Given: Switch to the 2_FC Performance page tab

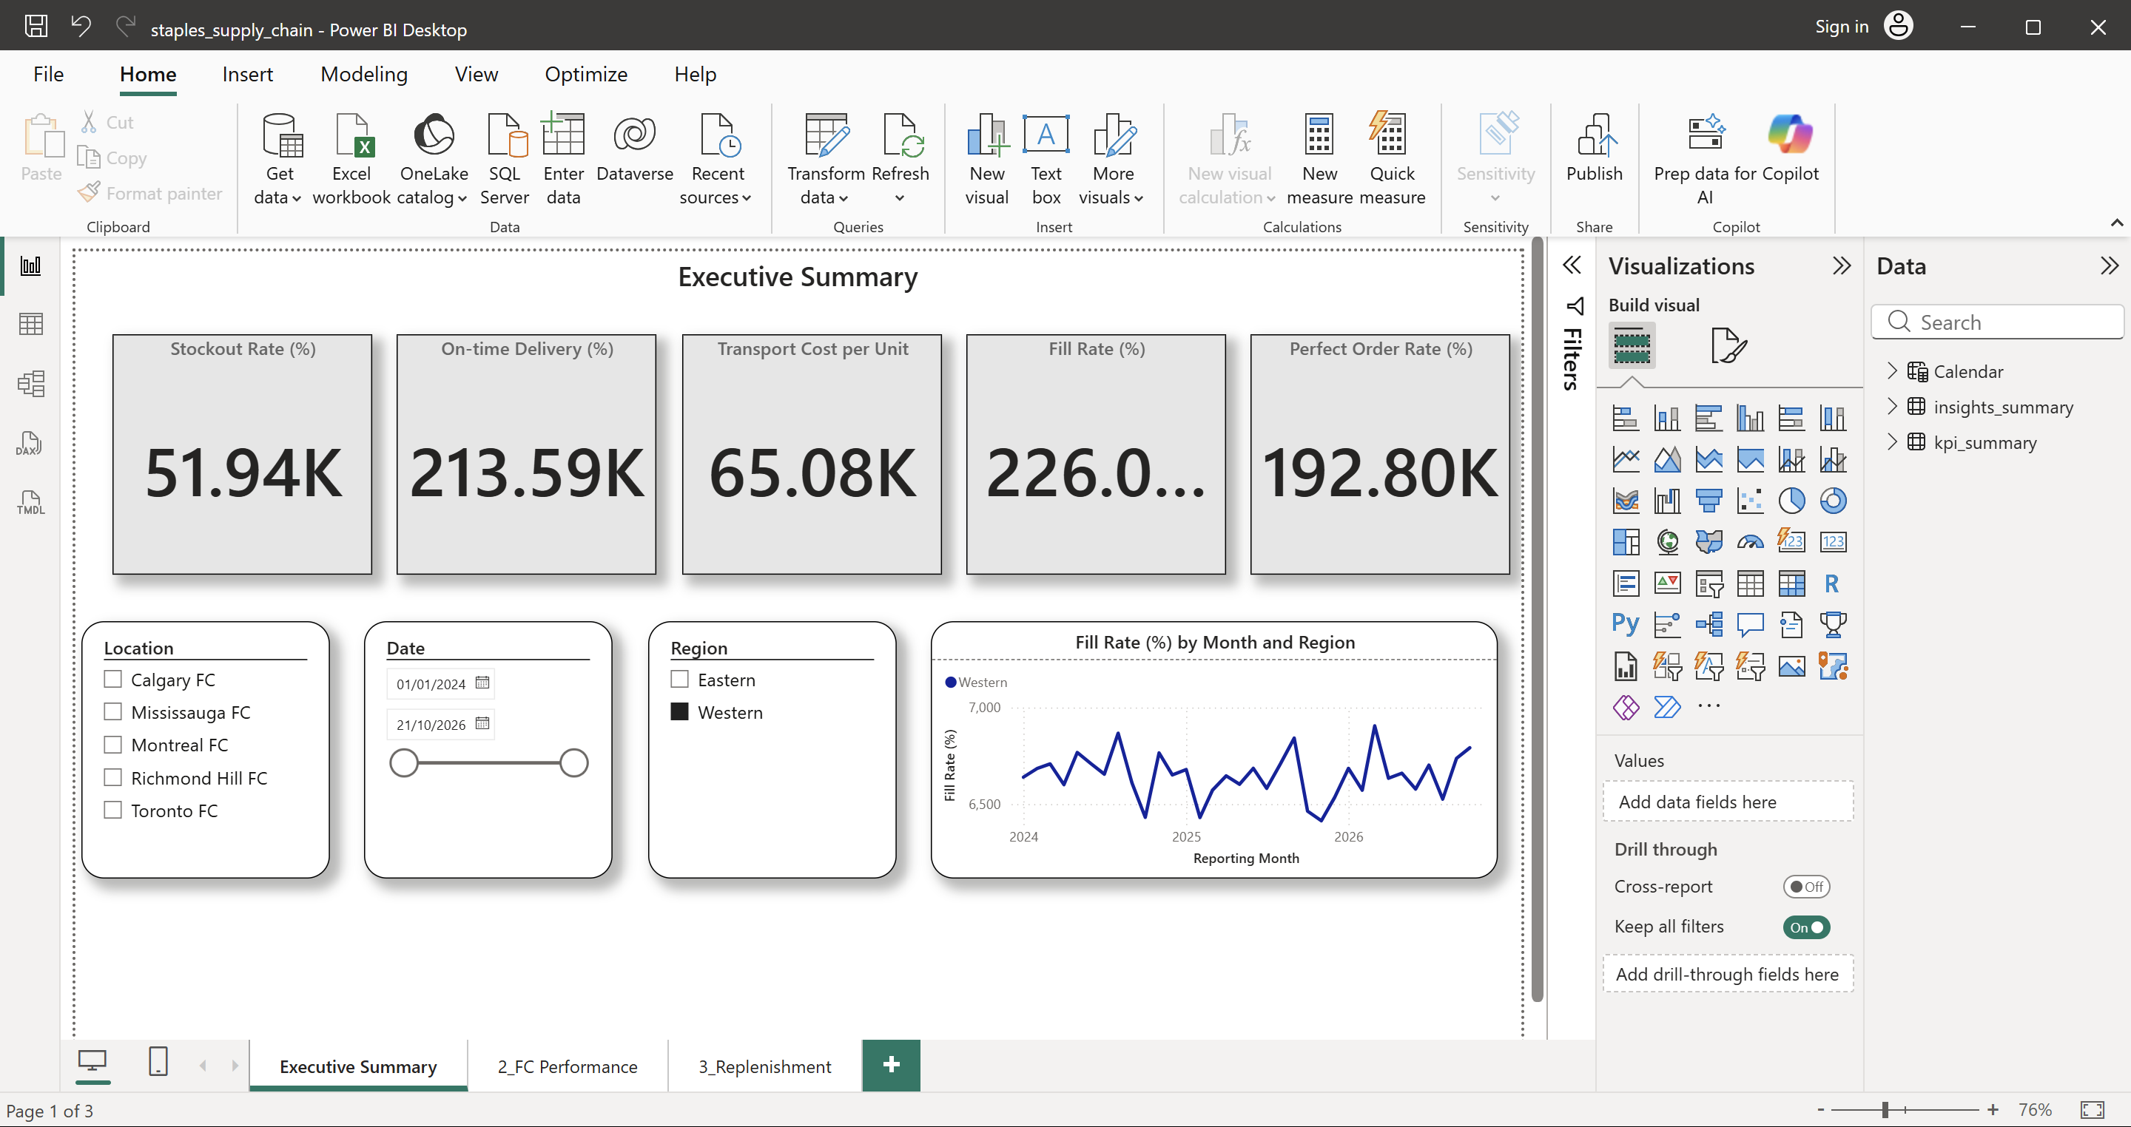Looking at the screenshot, I should coord(568,1066).
